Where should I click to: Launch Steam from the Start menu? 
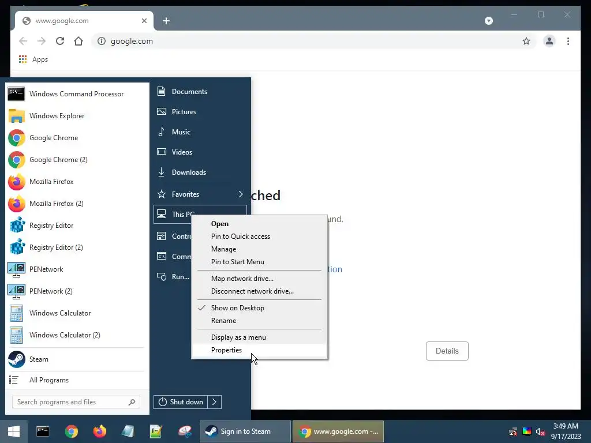point(77,359)
